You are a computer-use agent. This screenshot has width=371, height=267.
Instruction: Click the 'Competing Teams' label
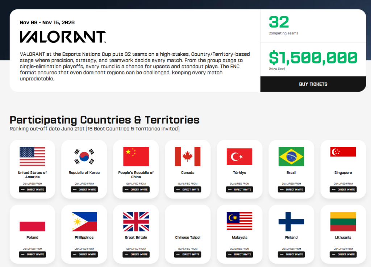[x=283, y=33]
